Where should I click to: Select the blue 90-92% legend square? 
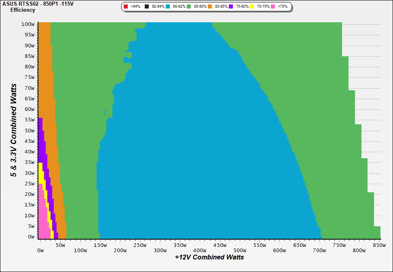pos(168,7)
